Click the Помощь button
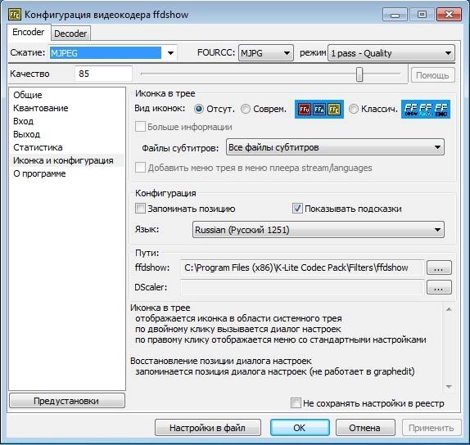Screen dimensions: 470x445 pos(432,75)
